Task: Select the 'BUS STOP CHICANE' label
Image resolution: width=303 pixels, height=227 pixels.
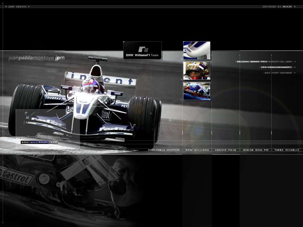Action: (x=278, y=73)
